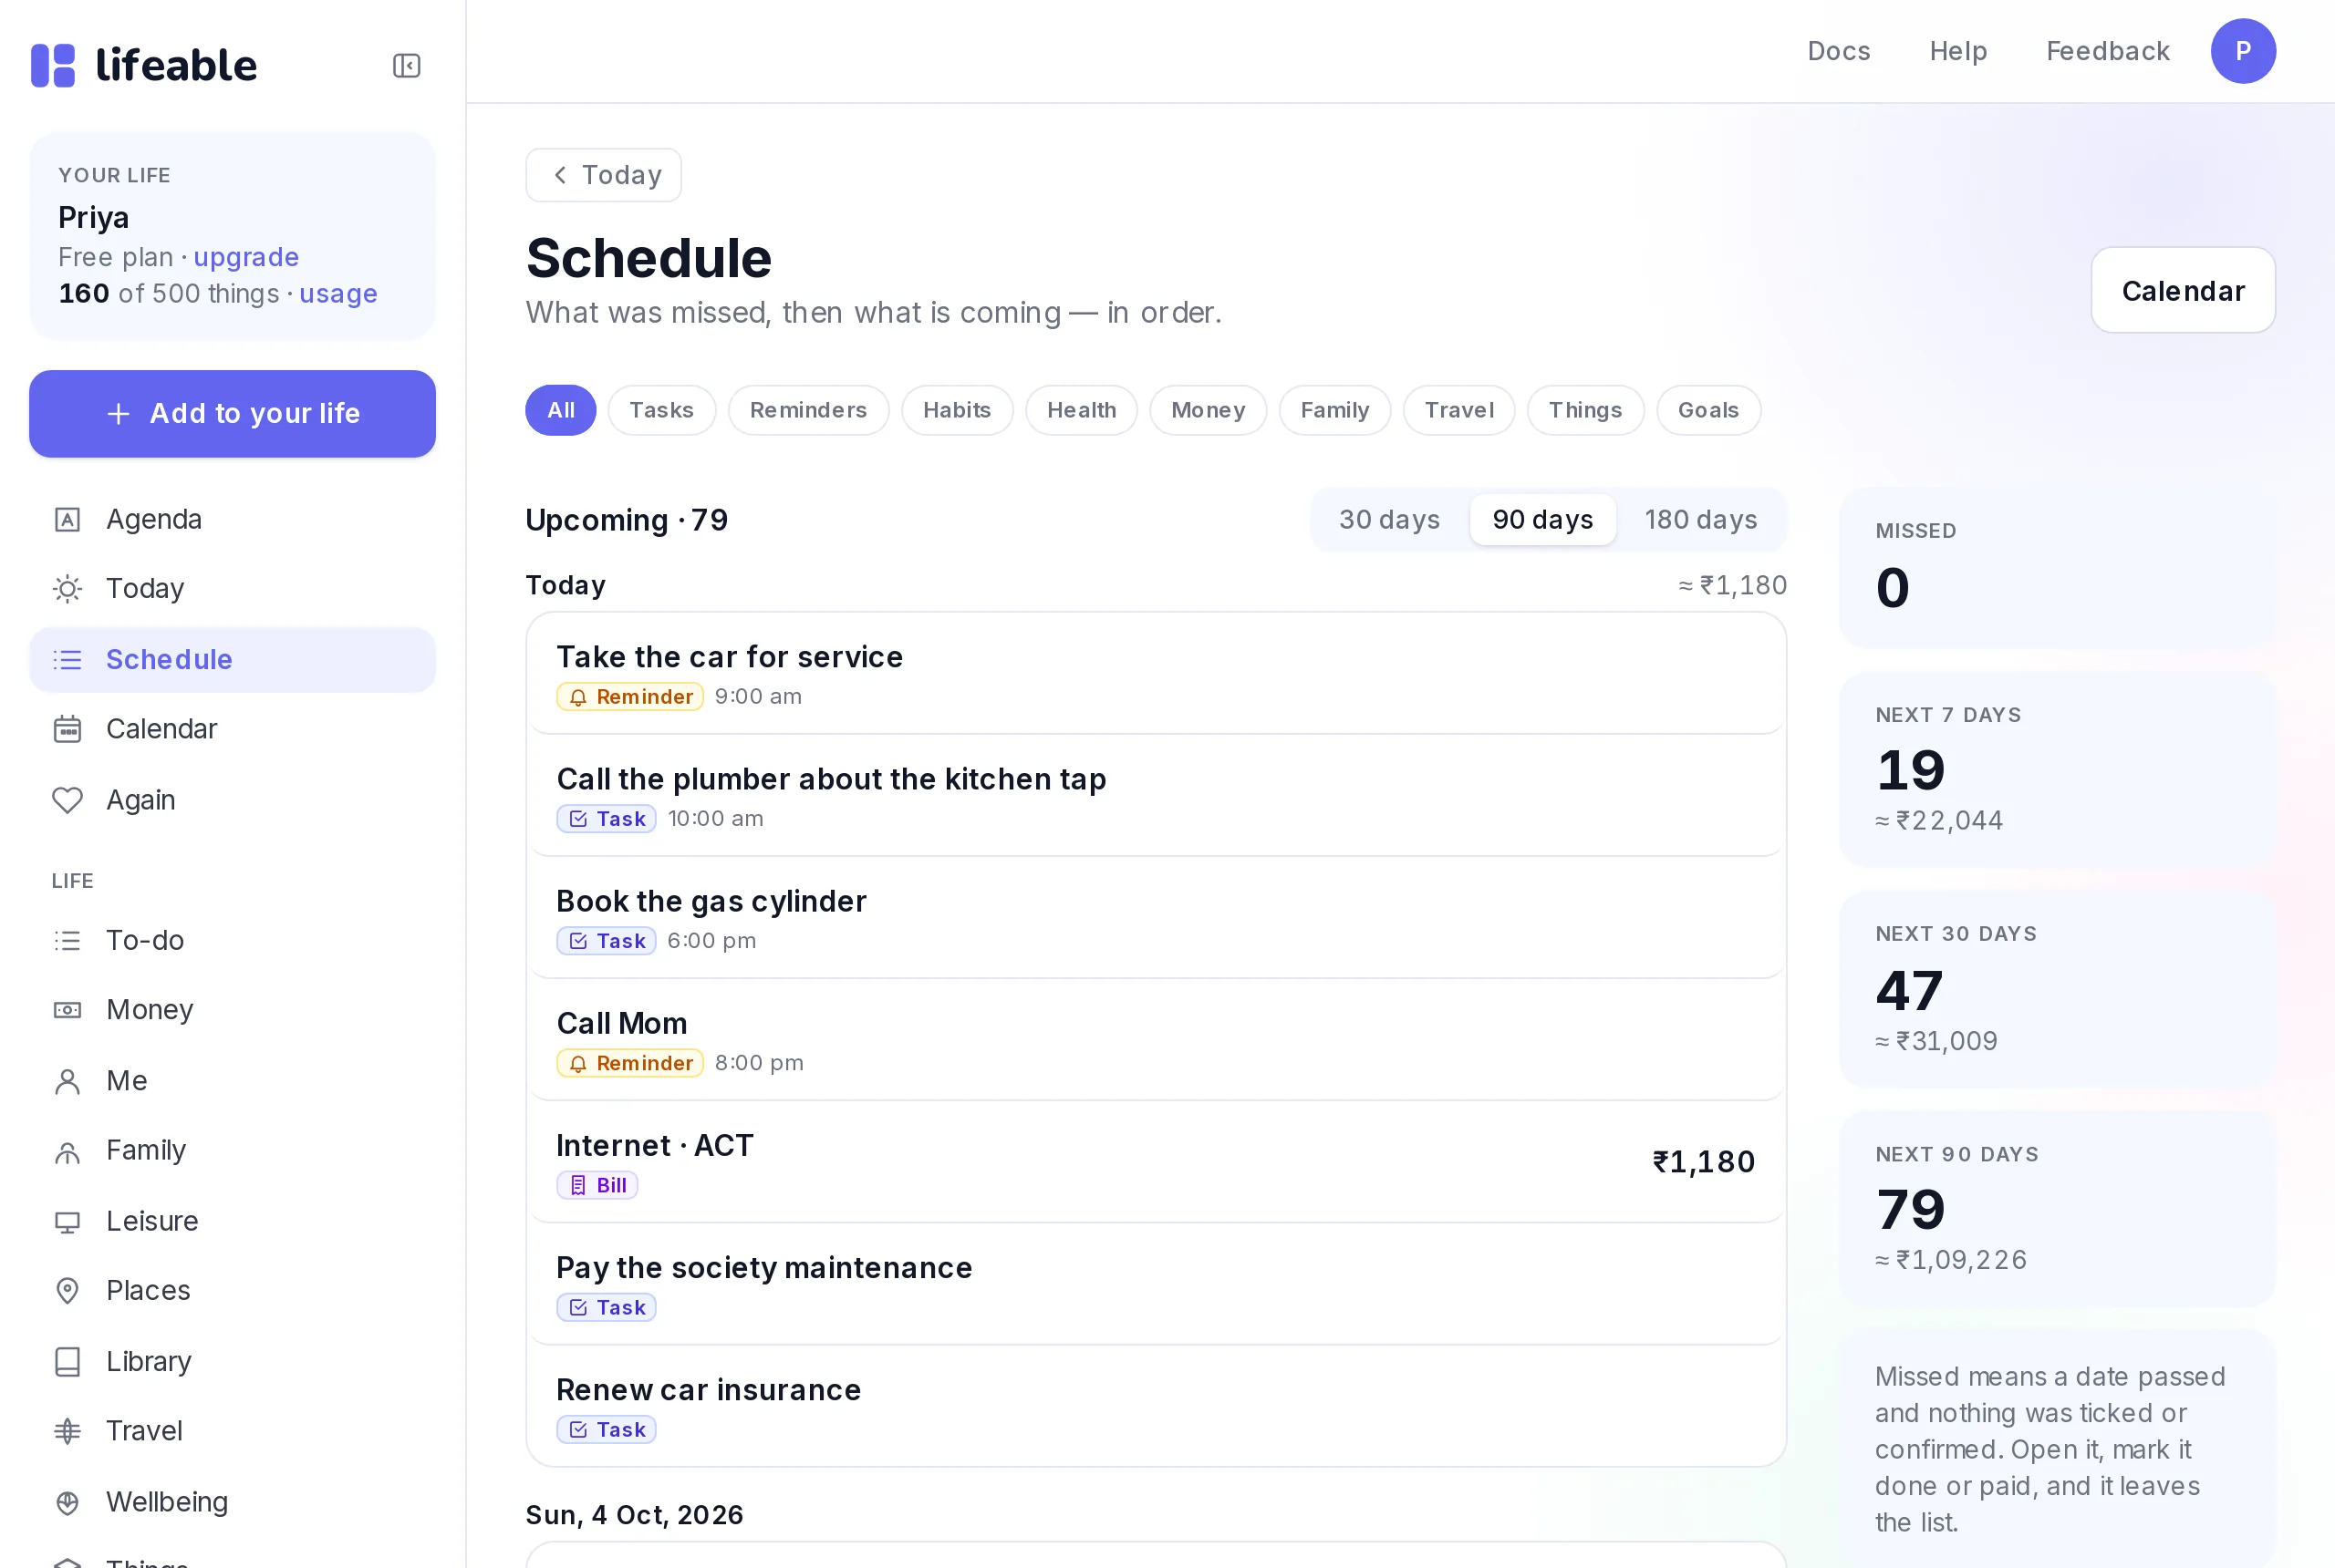Click the To-do list icon
This screenshot has width=2335, height=1568.
click(67, 940)
